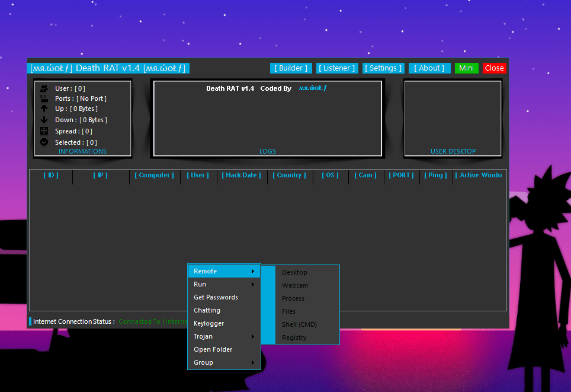This screenshot has height=392, width=571.
Task: Click the INFORMATIONS panel label
Action: tap(83, 151)
